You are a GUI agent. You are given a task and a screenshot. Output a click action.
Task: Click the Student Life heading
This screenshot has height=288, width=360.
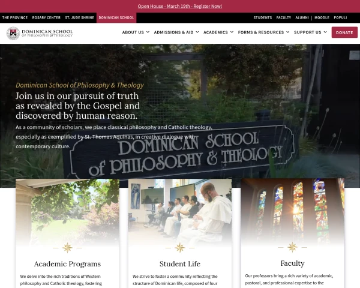180,264
